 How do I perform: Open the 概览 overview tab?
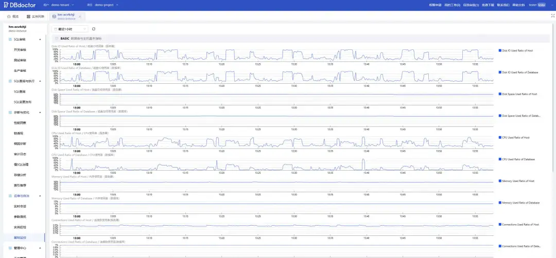[13, 16]
